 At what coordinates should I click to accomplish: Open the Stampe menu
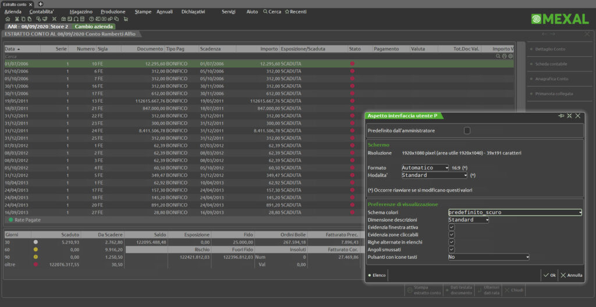[x=143, y=12]
